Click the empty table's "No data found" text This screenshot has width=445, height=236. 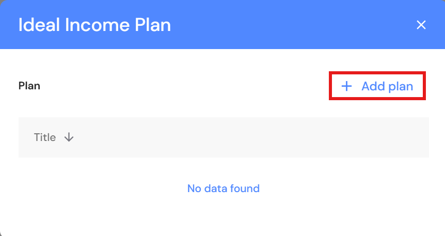click(x=223, y=188)
